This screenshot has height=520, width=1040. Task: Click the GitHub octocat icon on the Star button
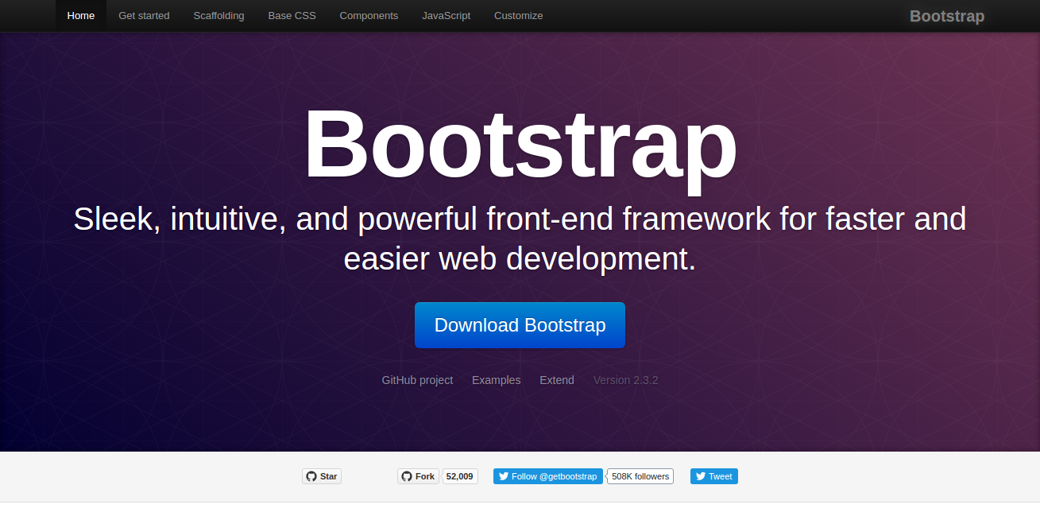pos(310,475)
